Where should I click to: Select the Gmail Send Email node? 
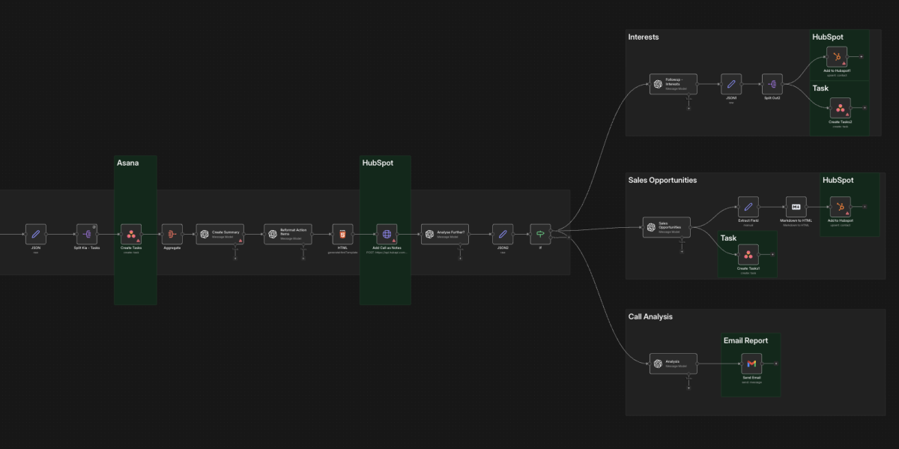751,364
